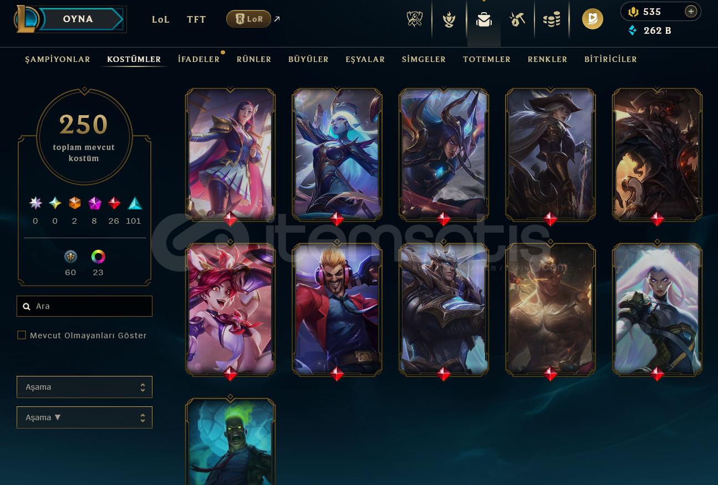This screenshot has height=485, width=718.
Task: Open the Clash trophy icon in top bar
Action: click(x=415, y=20)
